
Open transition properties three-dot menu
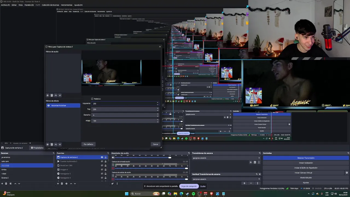coord(259,162)
